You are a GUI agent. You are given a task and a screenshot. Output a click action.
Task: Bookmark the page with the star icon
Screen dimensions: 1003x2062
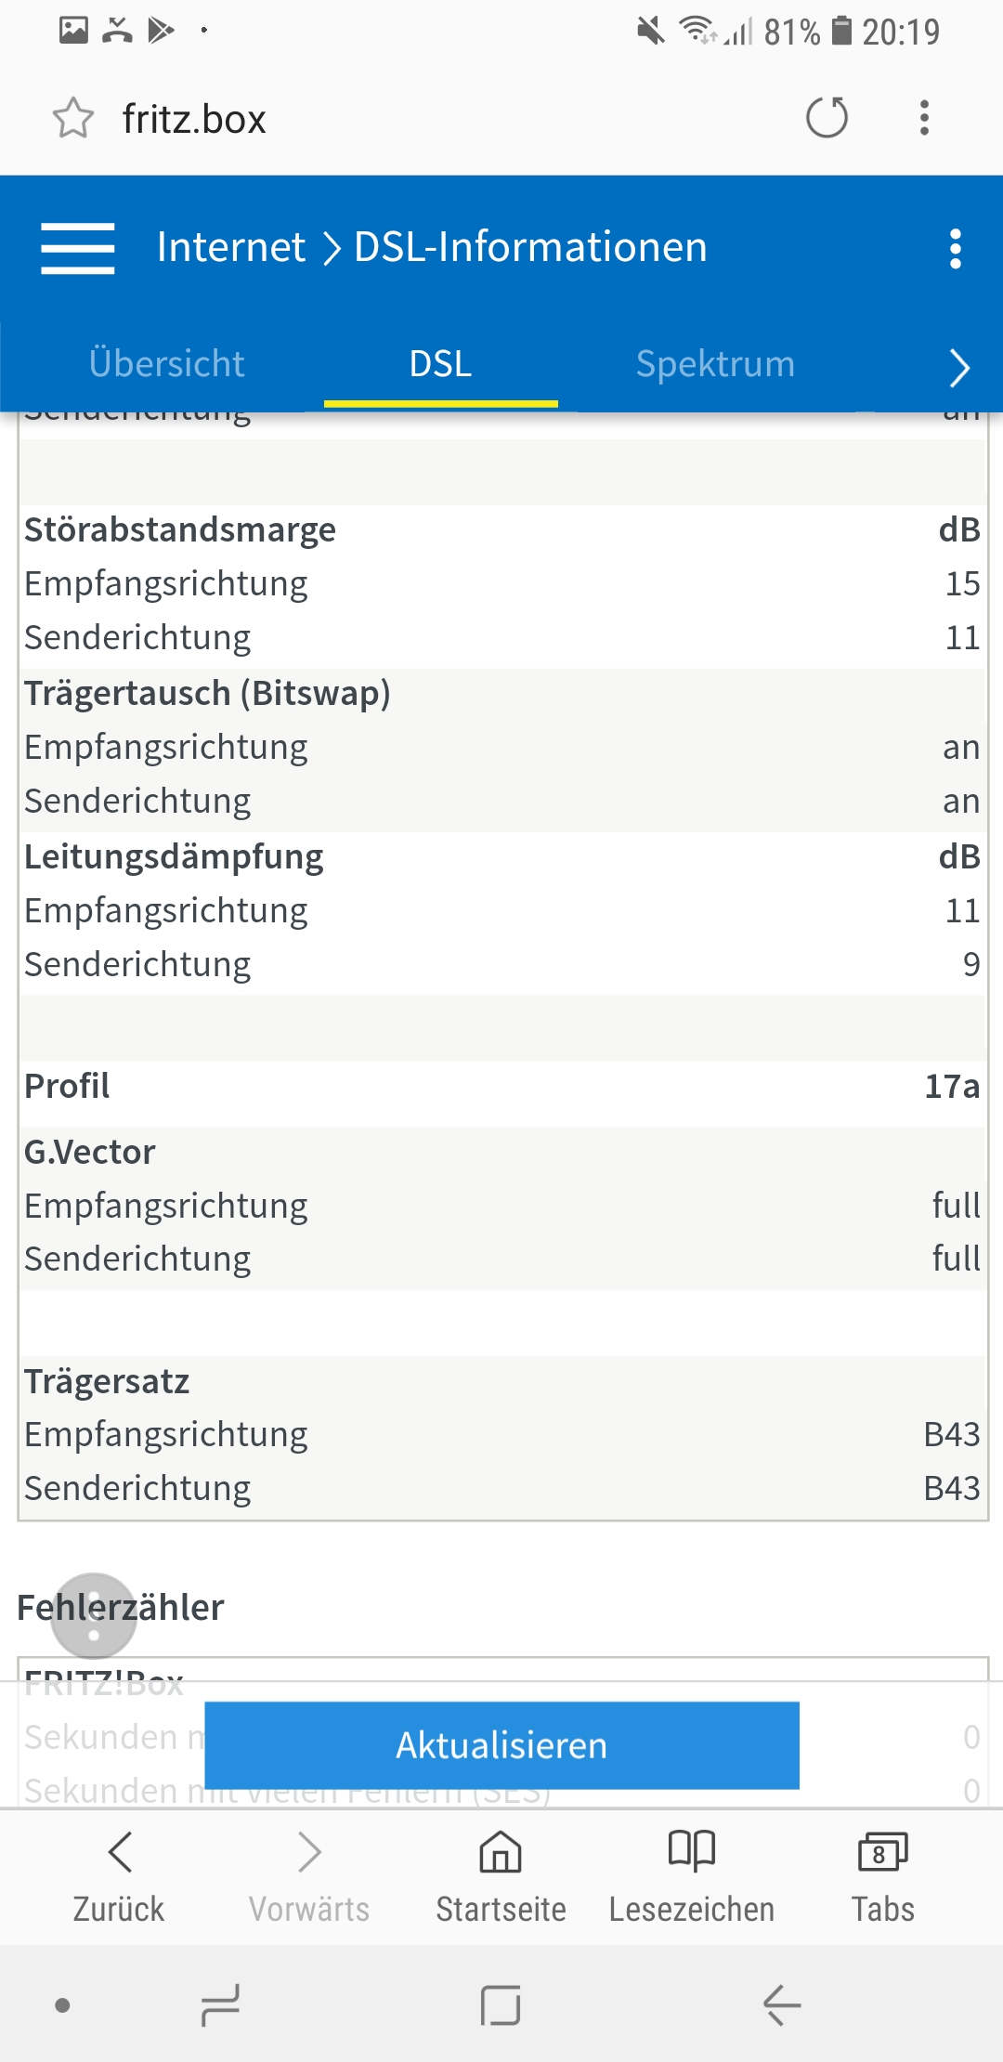click(72, 119)
